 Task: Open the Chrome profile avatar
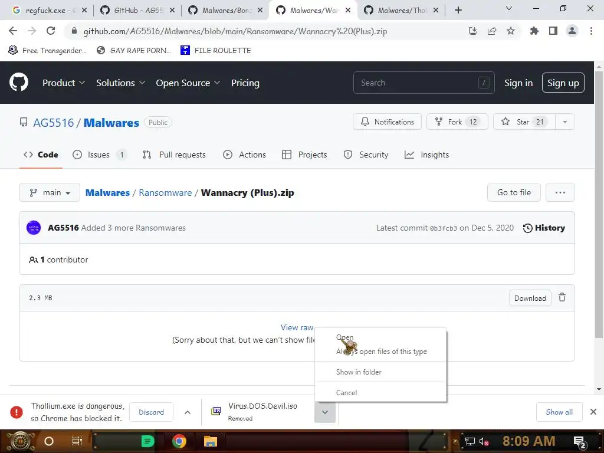(x=572, y=31)
